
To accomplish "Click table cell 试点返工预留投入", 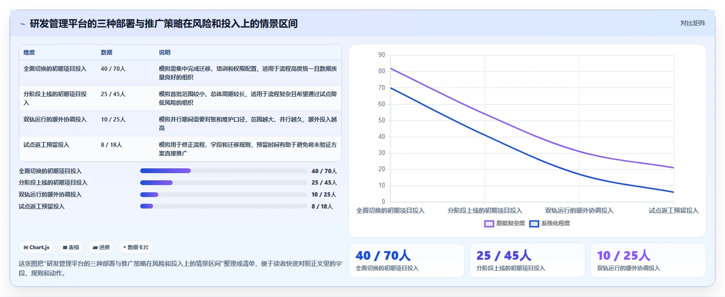I will (x=46, y=145).
